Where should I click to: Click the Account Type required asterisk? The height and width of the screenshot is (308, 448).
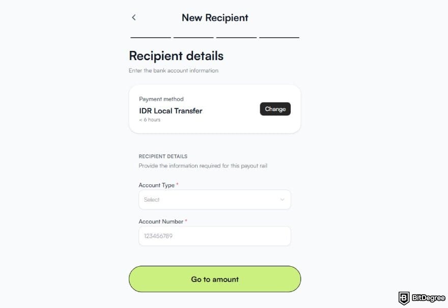177,184
